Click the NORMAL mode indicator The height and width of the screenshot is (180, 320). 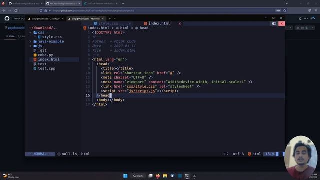[40, 154]
